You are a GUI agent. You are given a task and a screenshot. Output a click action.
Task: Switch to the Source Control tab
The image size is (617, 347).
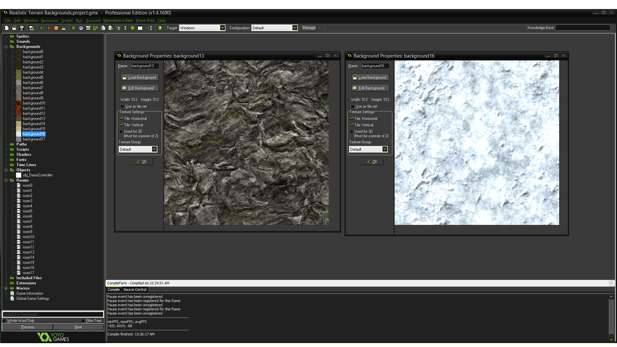135,289
